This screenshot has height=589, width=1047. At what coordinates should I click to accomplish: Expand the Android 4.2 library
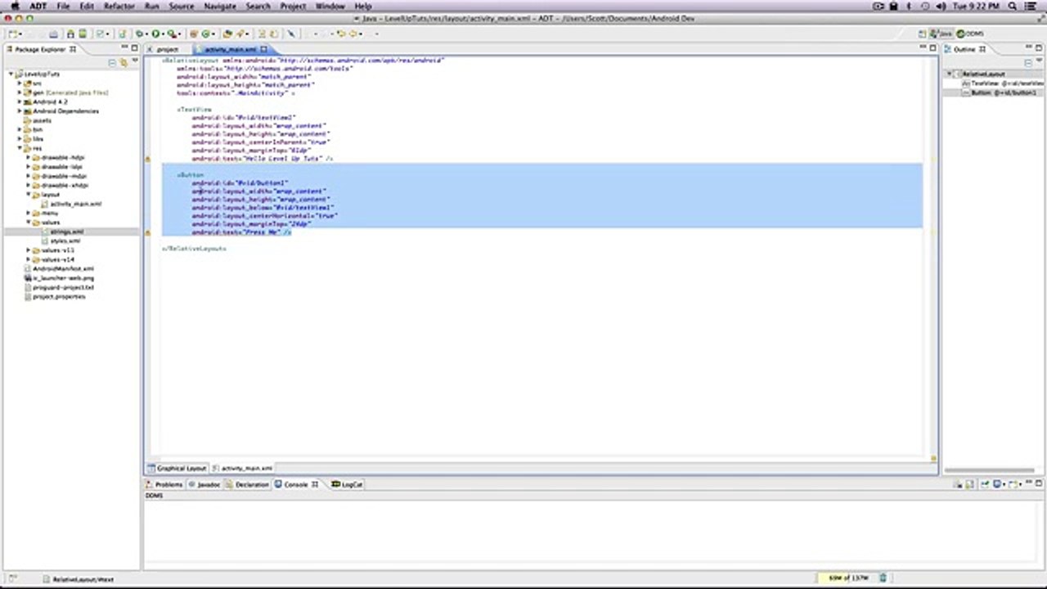pyautogui.click(x=20, y=102)
